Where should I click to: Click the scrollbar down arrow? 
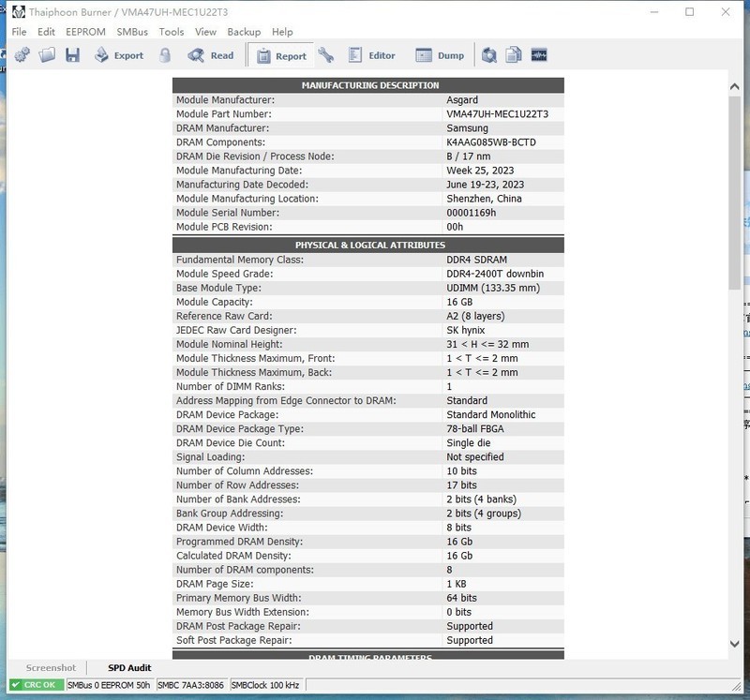735,645
